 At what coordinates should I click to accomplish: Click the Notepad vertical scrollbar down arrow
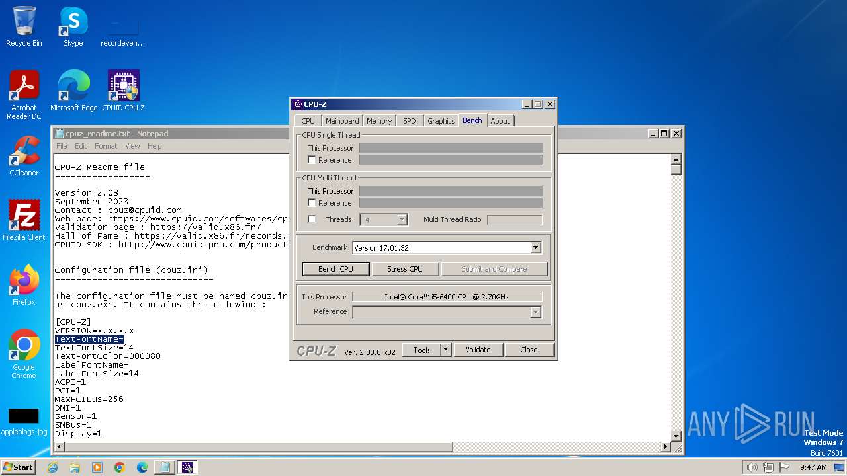676,436
